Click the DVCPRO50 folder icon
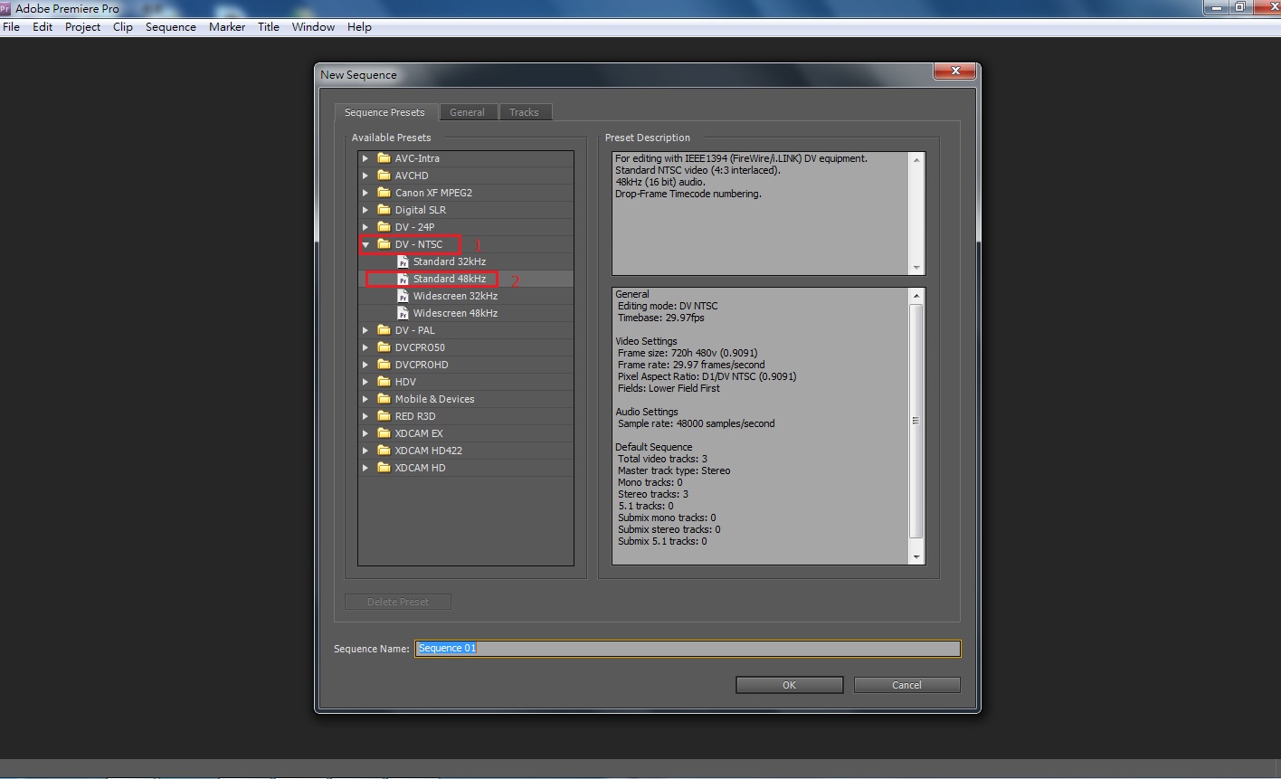The height and width of the screenshot is (779, 1281). (384, 347)
